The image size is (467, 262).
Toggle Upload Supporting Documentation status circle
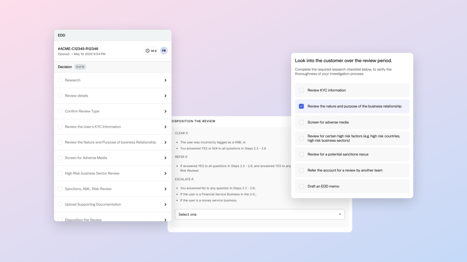click(60, 204)
